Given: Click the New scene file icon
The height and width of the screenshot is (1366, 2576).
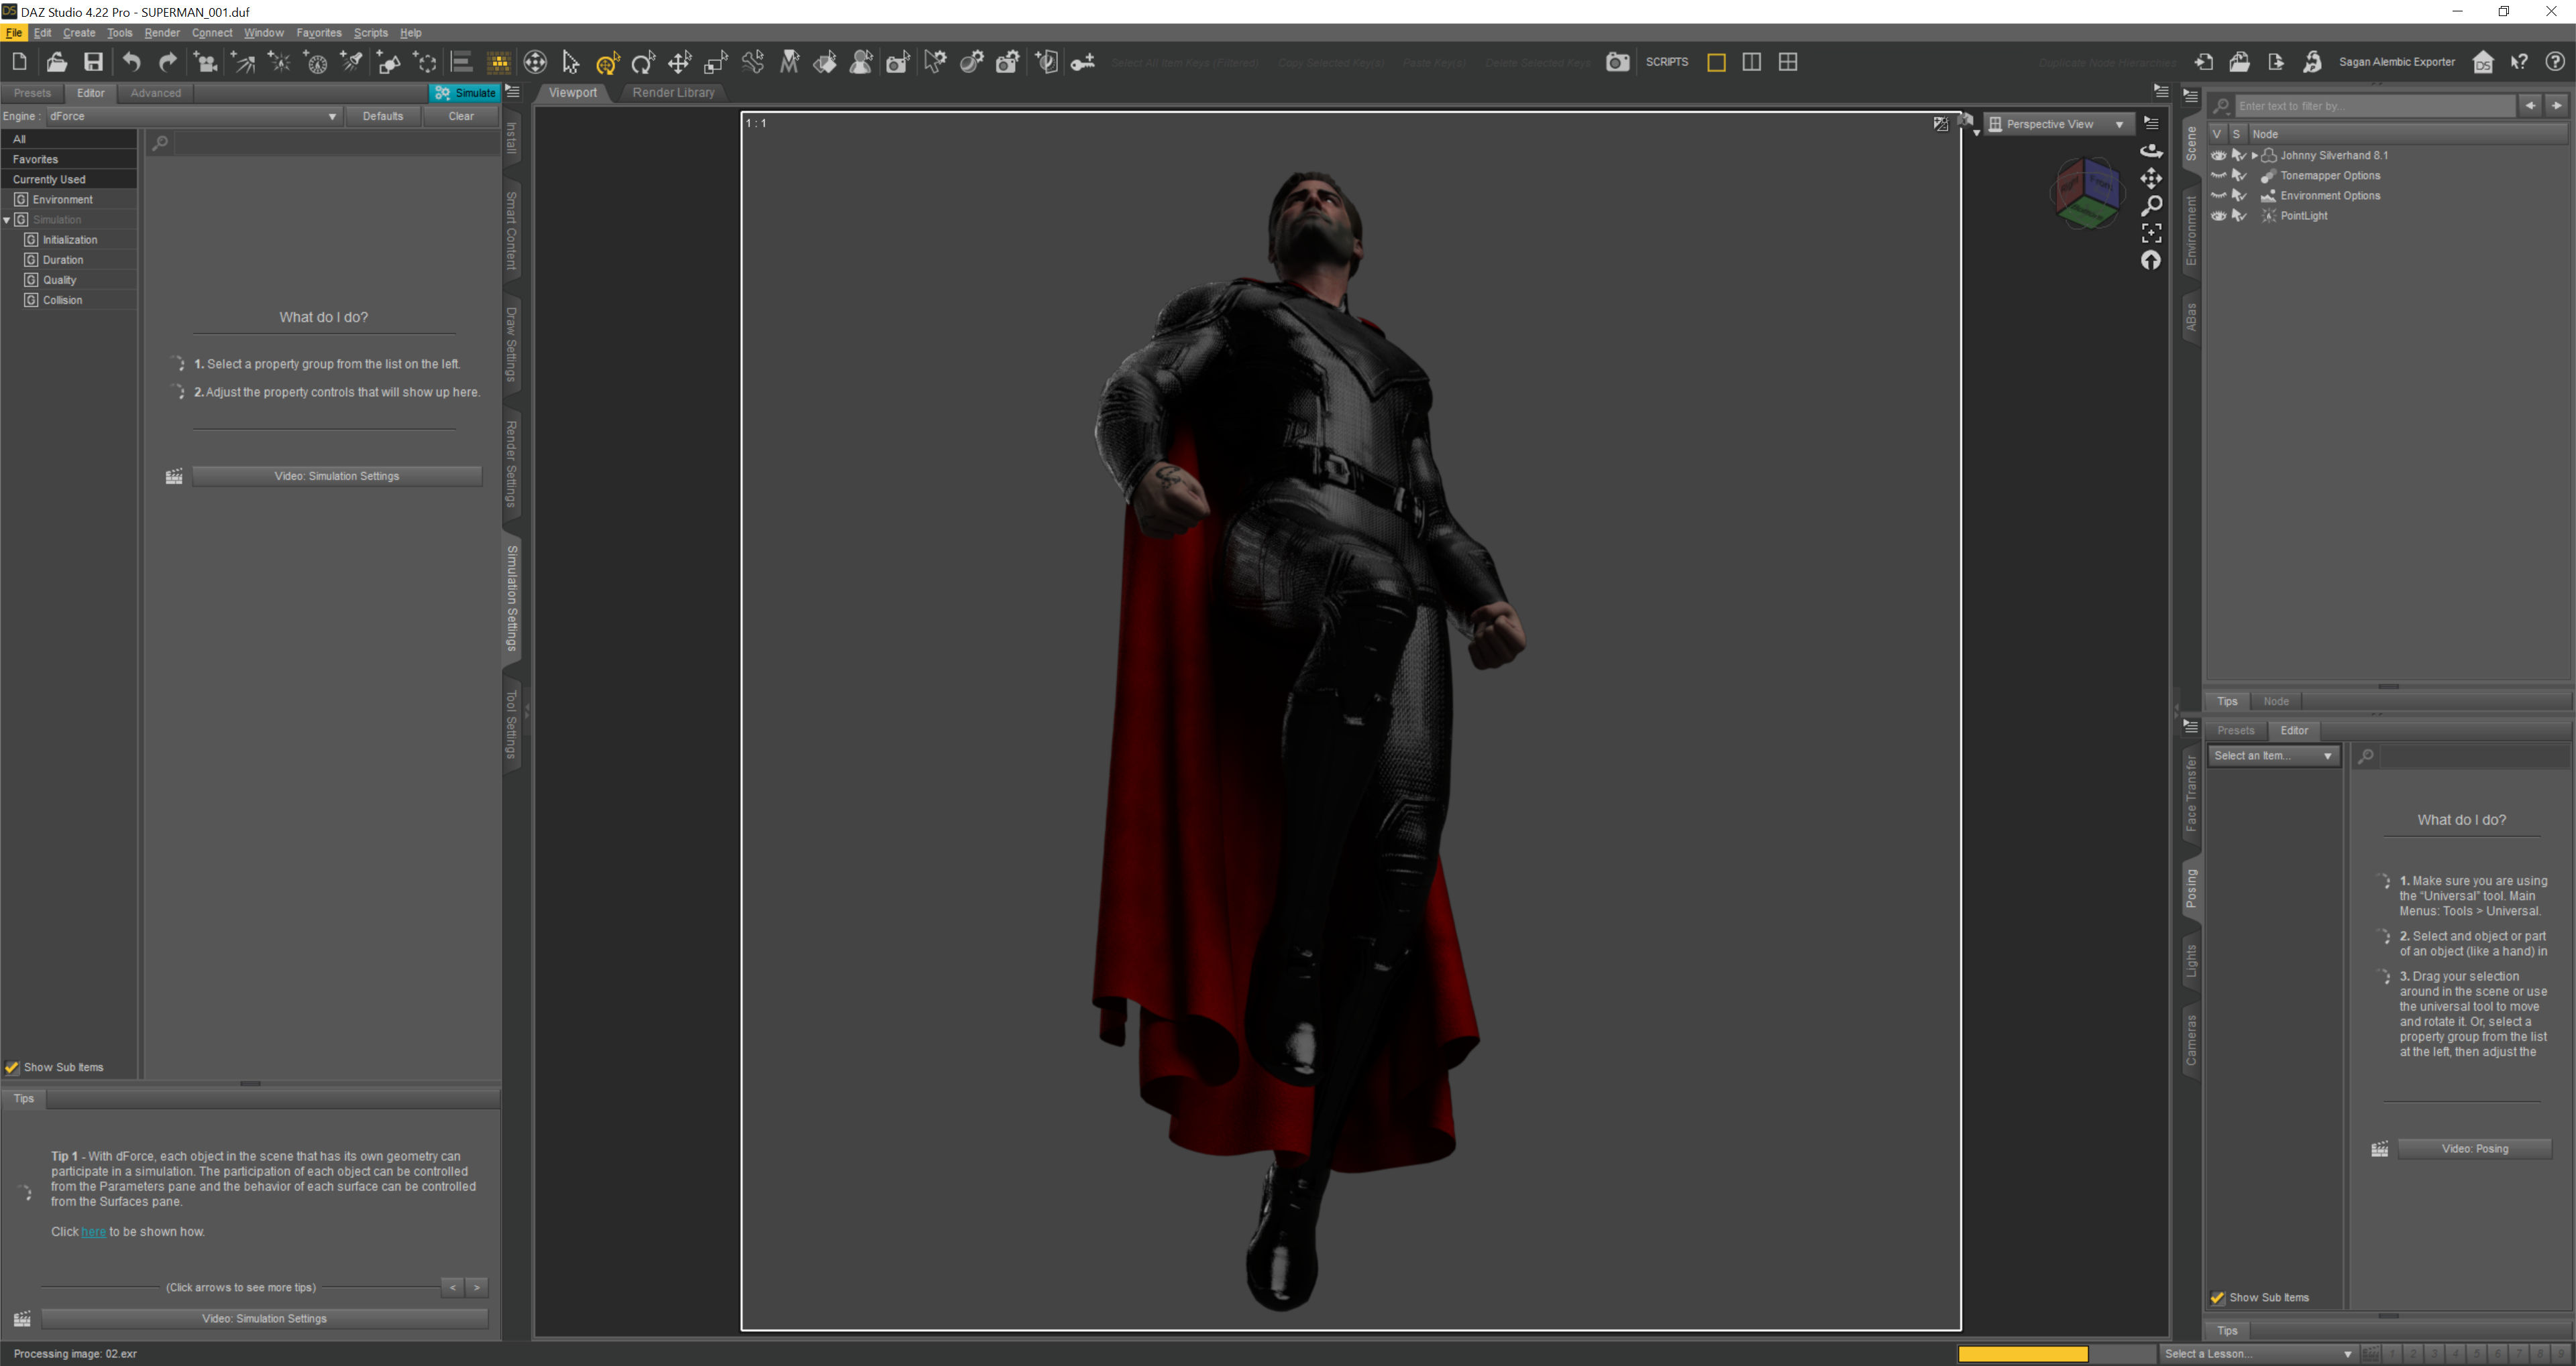Looking at the screenshot, I should pos(19,62).
